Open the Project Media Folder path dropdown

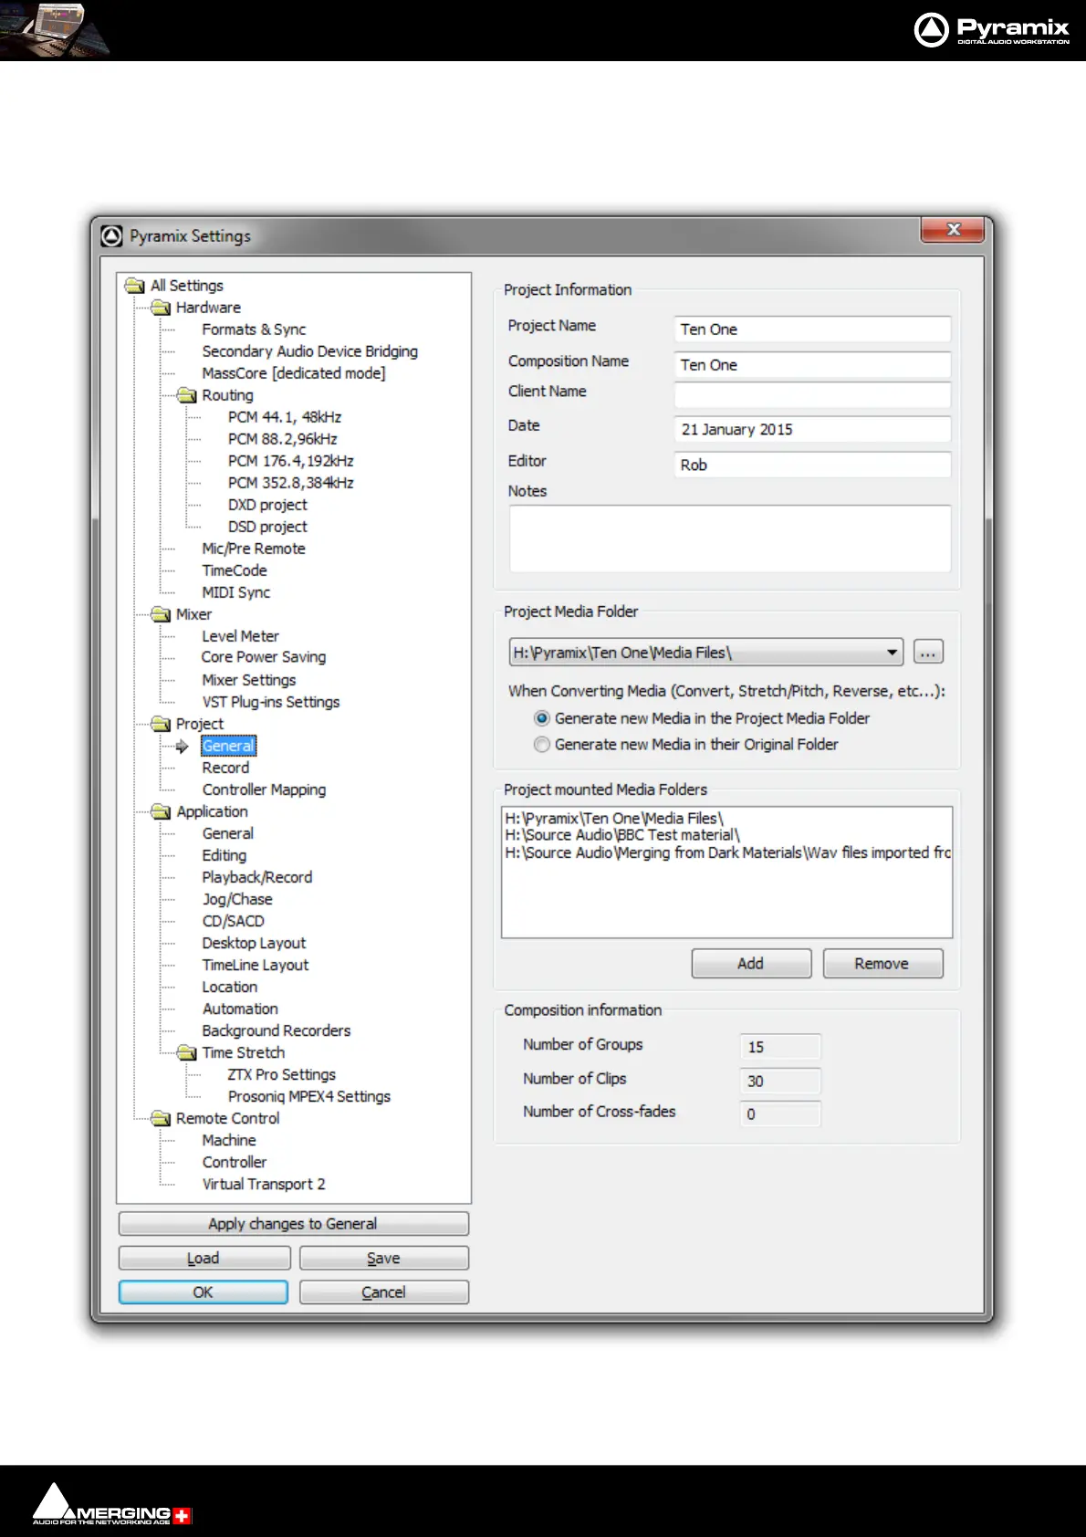tap(891, 653)
